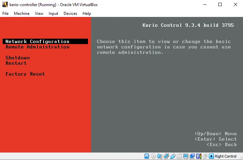Viewport: 243px width, 160px height.
Task: Open the audio status icon
Action: [x=160, y=156]
